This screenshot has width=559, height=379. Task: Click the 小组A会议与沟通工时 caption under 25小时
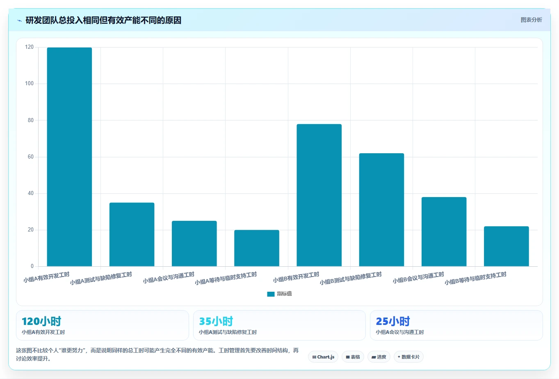[x=400, y=332]
